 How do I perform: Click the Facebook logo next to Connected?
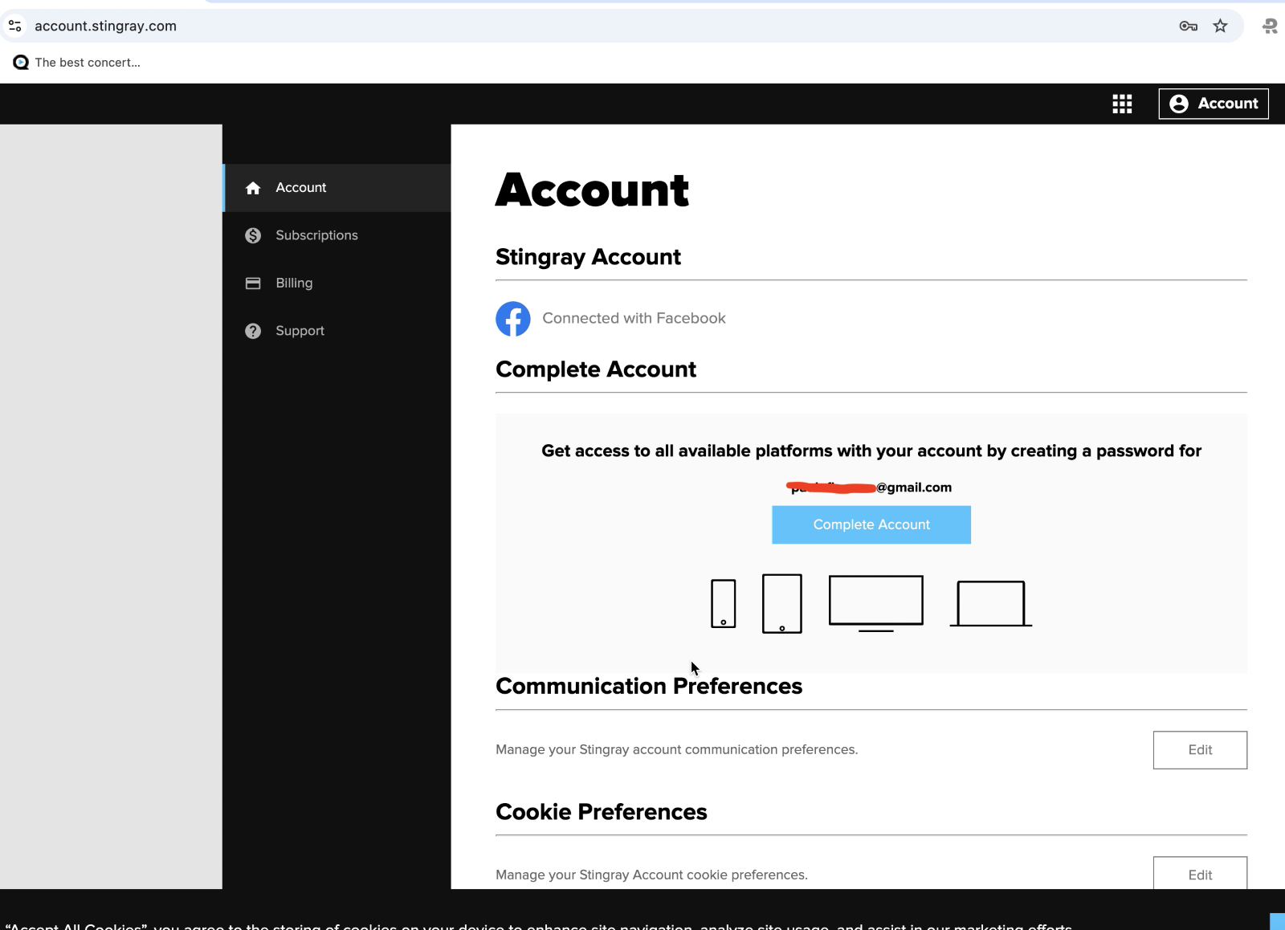pos(513,318)
